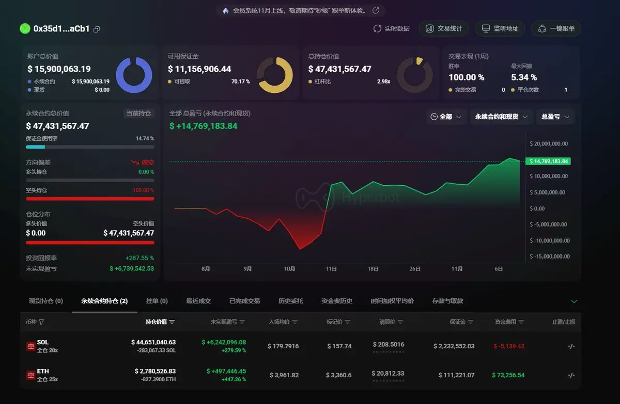Image resolution: width=620 pixels, height=404 pixels.
Task: Sort by 保证金 column icon
Action: (x=471, y=322)
